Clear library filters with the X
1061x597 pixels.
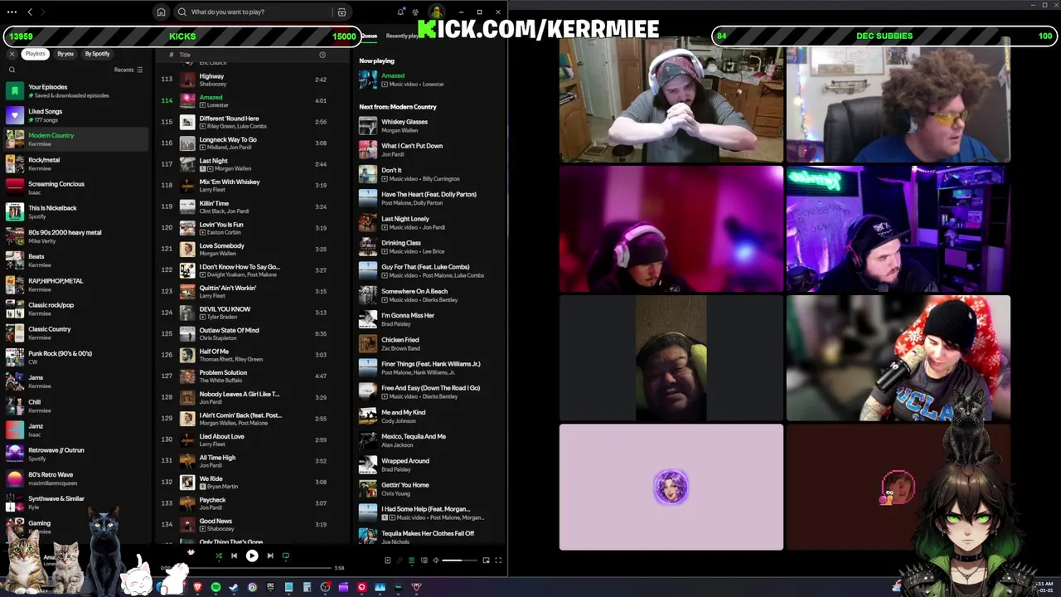(12, 54)
